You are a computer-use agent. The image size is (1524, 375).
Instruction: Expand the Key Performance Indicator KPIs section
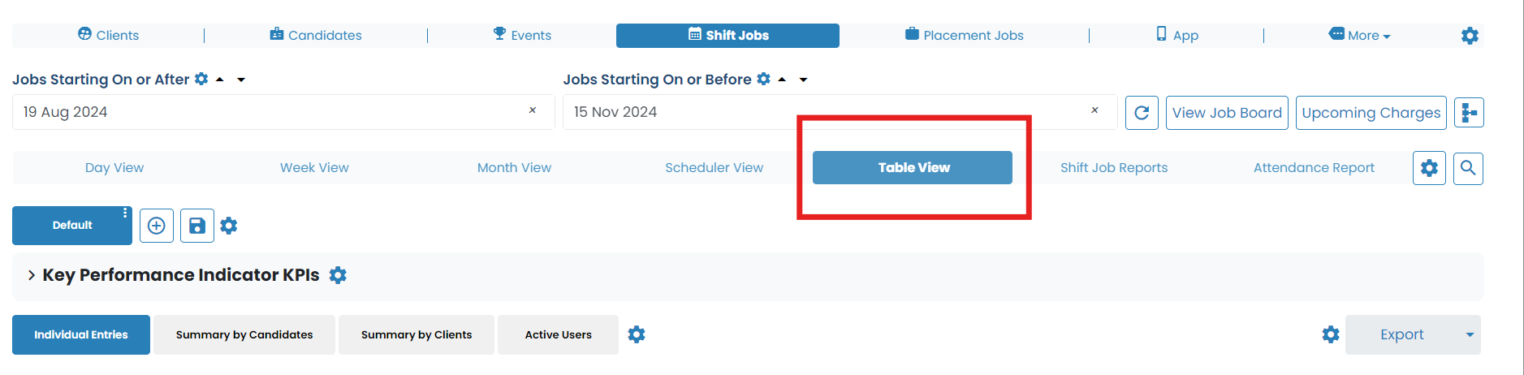(x=32, y=275)
